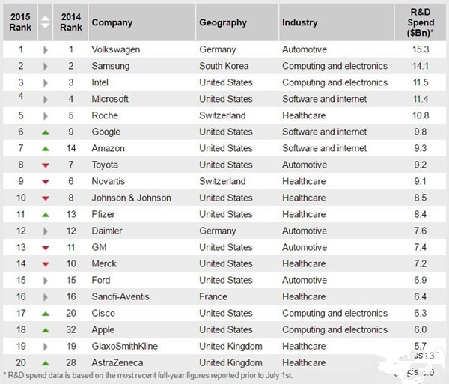449x384 pixels.
Task: Click green up arrow beside Google
Action: 46,132
